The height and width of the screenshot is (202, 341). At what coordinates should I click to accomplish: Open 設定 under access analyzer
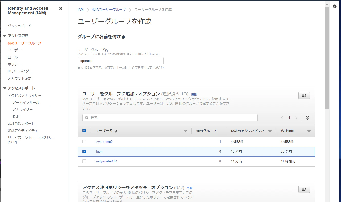click(x=16, y=117)
